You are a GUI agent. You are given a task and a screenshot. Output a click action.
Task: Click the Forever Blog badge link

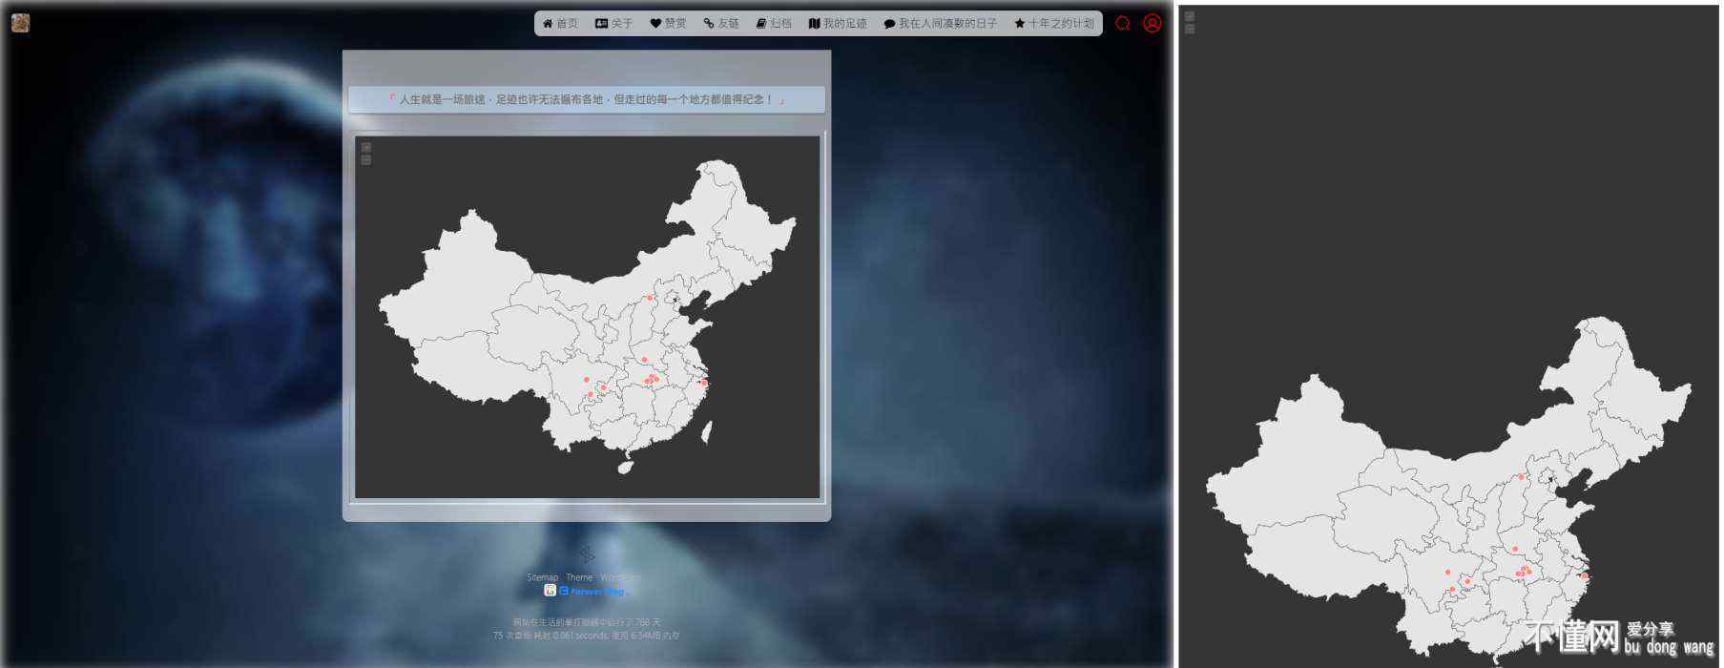pyautogui.click(x=593, y=592)
